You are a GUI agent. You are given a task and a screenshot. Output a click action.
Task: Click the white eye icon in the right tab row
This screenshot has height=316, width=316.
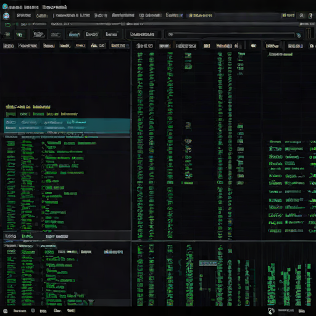tap(254, 46)
